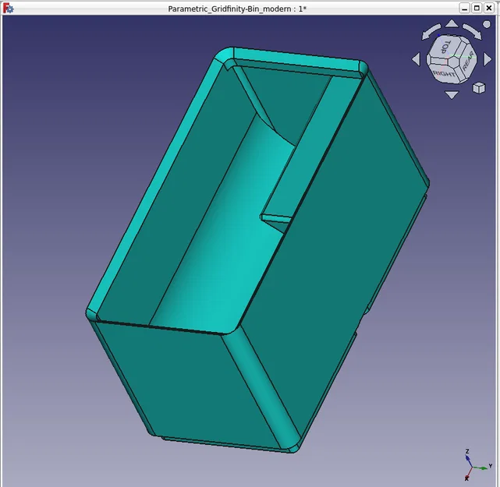Click the window title Parametric_Gridfinity-Bin_modern : 1*
The height and width of the screenshot is (487, 500).
(x=237, y=9)
